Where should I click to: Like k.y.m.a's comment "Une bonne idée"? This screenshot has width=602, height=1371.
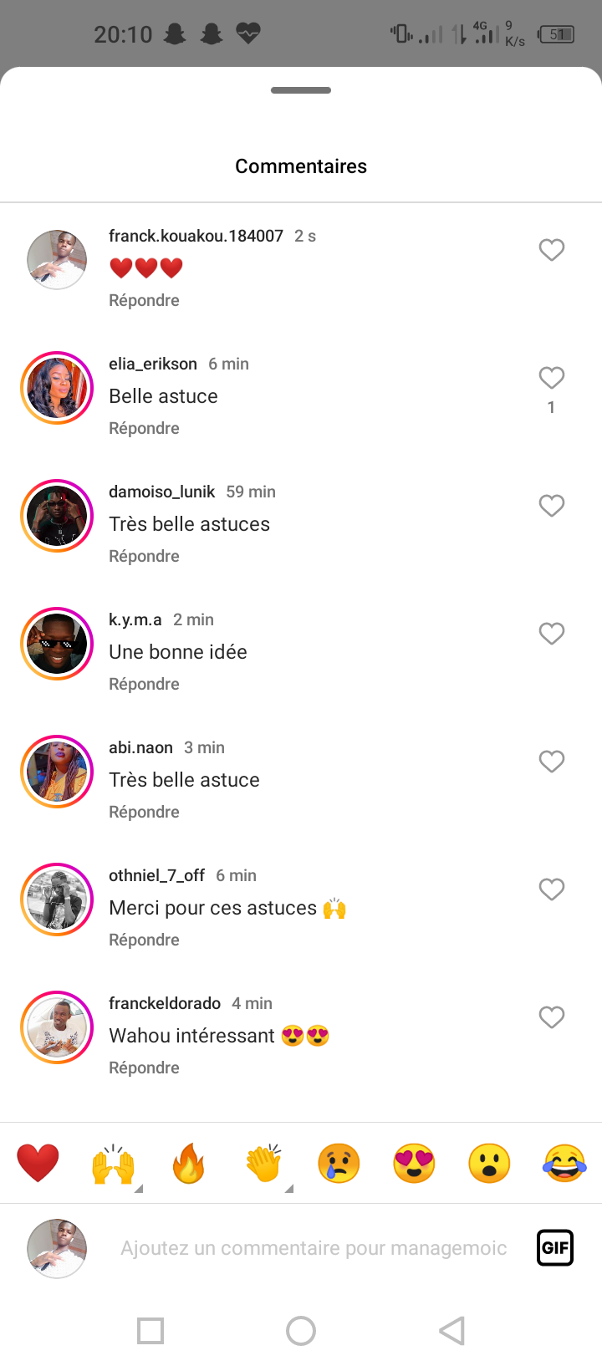pos(551,634)
